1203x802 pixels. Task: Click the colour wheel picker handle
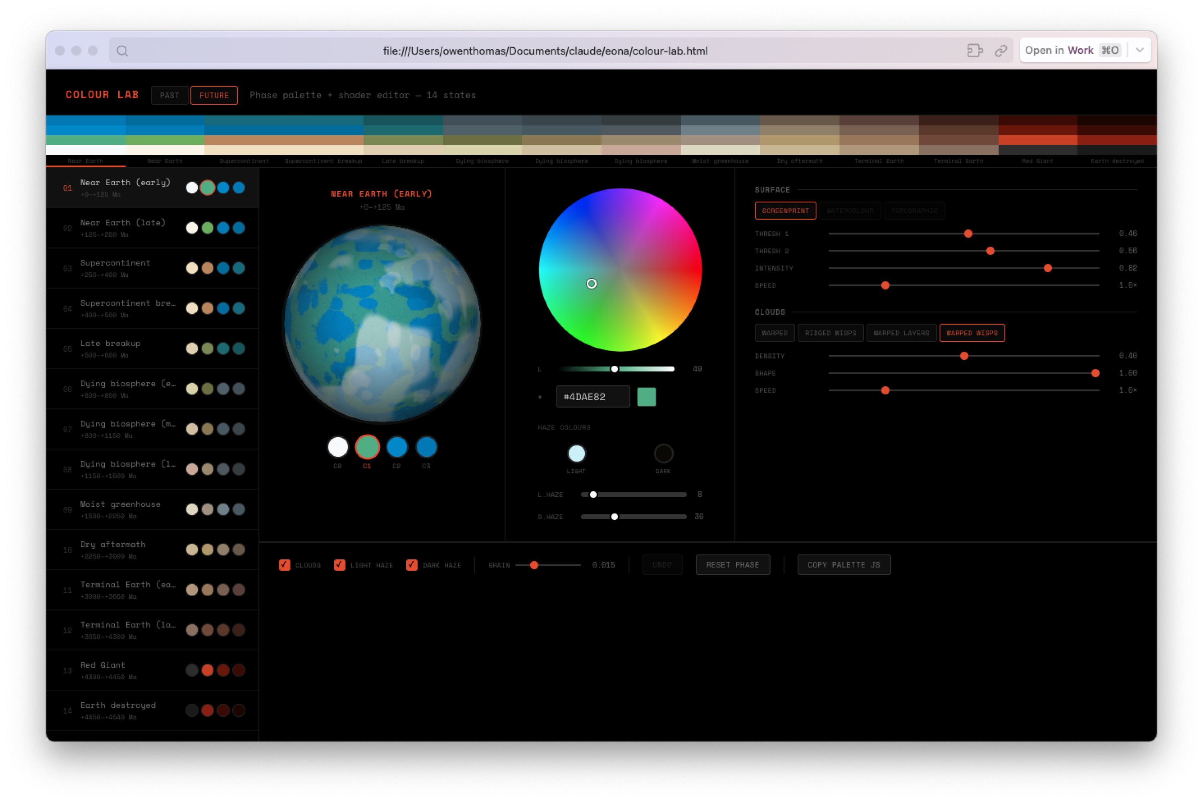[x=591, y=284]
